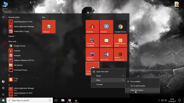
Task: Open the Start menu hamburger icon
Action: coord(3,17)
